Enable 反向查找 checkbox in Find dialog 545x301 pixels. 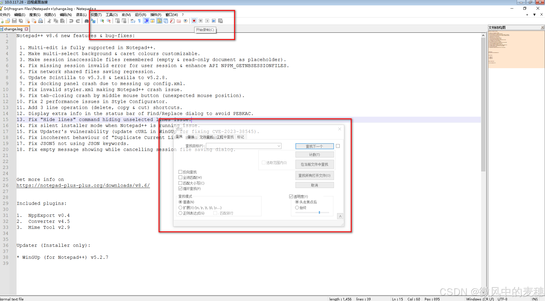180,172
